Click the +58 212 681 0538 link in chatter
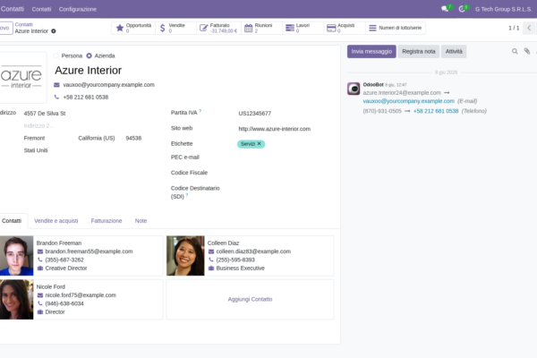 [436, 111]
